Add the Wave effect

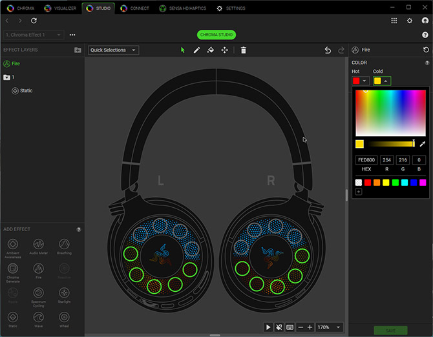pos(38,320)
